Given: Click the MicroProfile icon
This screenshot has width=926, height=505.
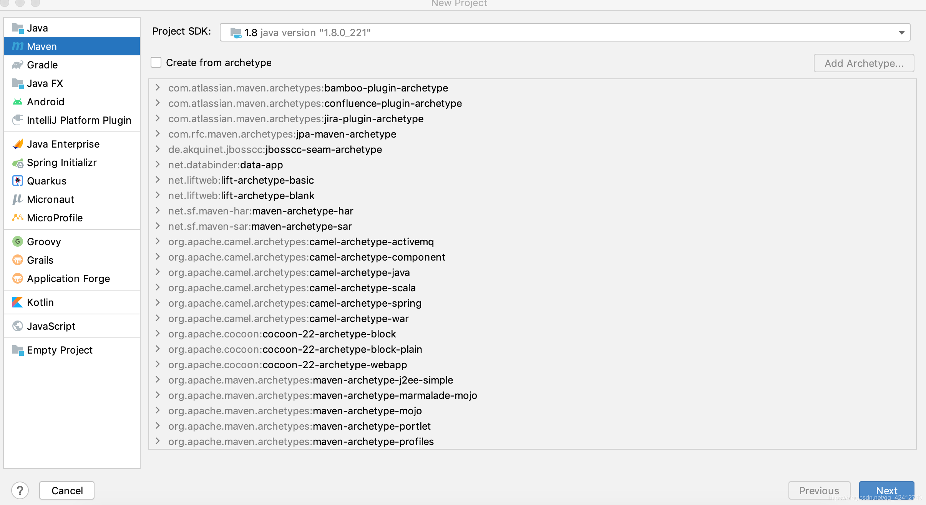Looking at the screenshot, I should point(18,218).
